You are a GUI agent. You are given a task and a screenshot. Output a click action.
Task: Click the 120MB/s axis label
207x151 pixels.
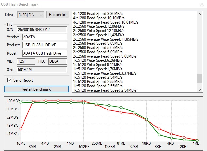point(13,101)
